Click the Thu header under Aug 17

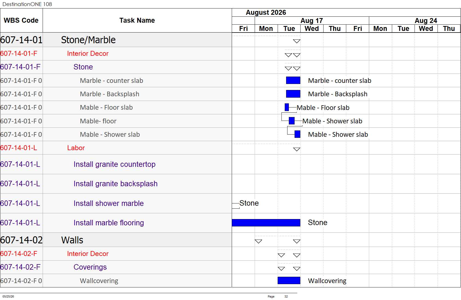click(x=335, y=29)
